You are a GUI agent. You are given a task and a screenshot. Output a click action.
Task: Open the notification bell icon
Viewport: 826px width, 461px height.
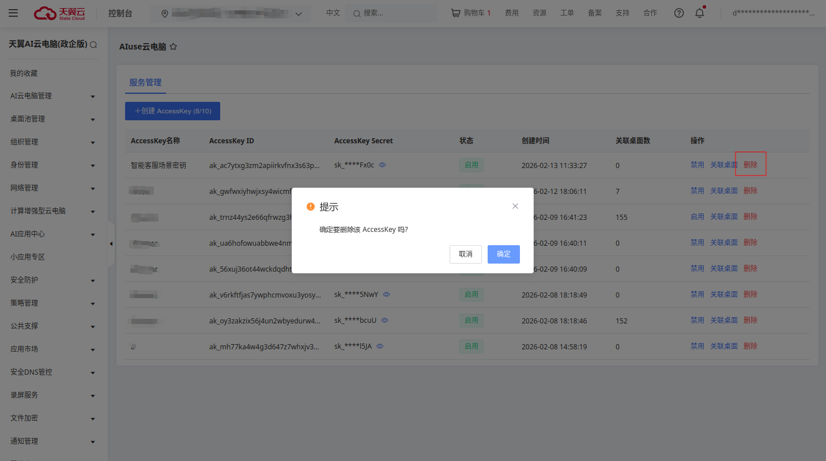[700, 13]
